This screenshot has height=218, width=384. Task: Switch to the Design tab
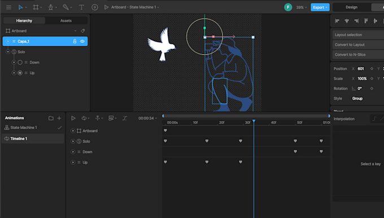[x=351, y=7]
